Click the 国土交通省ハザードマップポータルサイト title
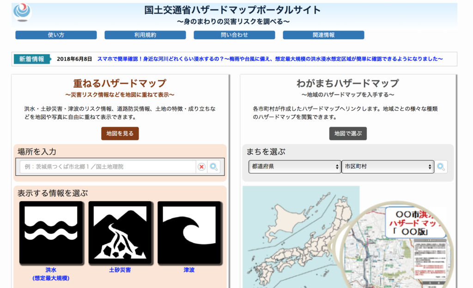 point(232,10)
